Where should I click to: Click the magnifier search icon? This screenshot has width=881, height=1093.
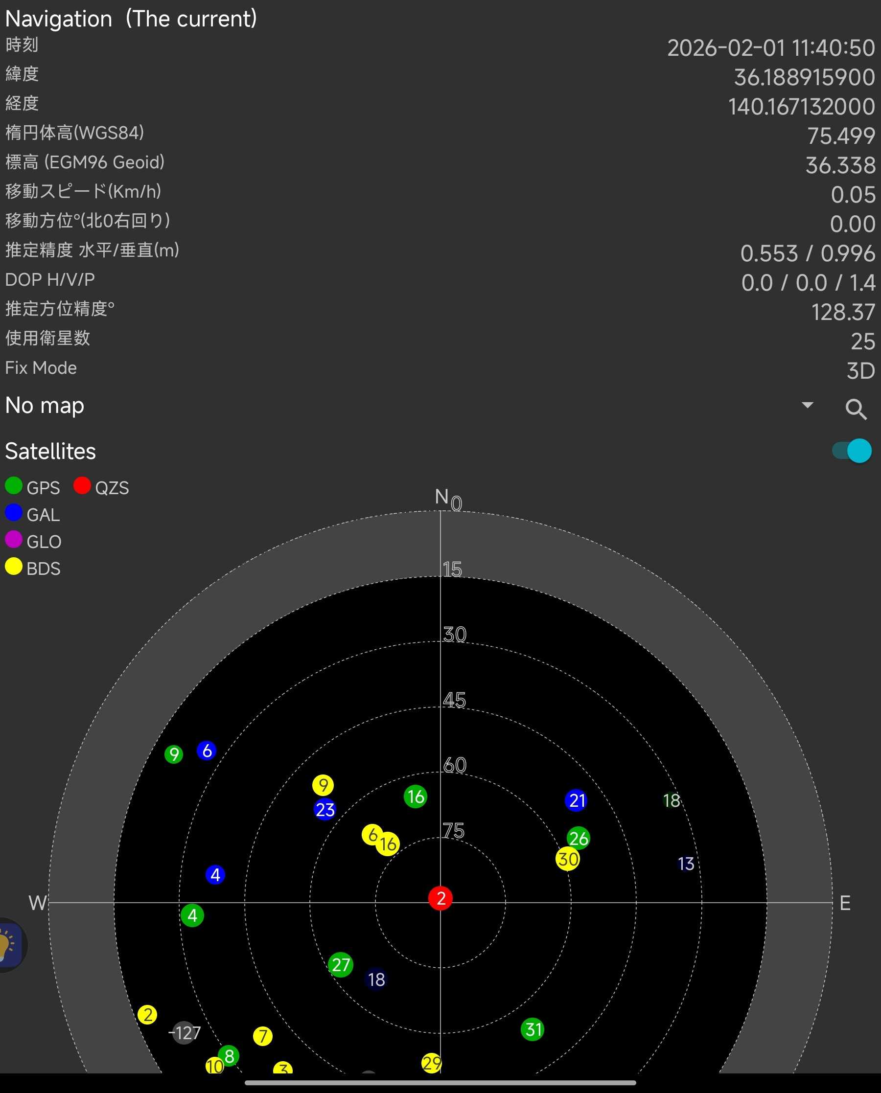tap(856, 409)
